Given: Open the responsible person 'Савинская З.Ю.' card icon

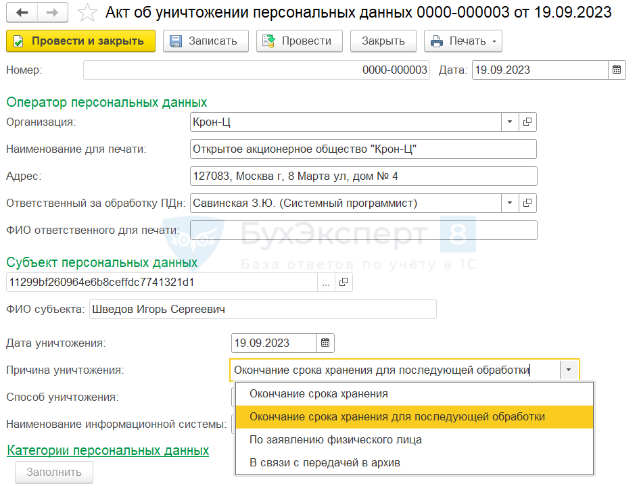Looking at the screenshot, I should (x=527, y=203).
